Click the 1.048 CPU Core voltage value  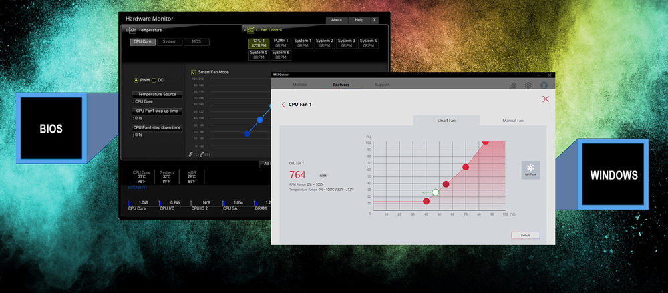[143, 203]
